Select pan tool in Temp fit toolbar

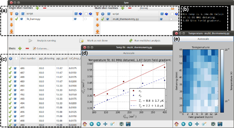tap(105, 124)
